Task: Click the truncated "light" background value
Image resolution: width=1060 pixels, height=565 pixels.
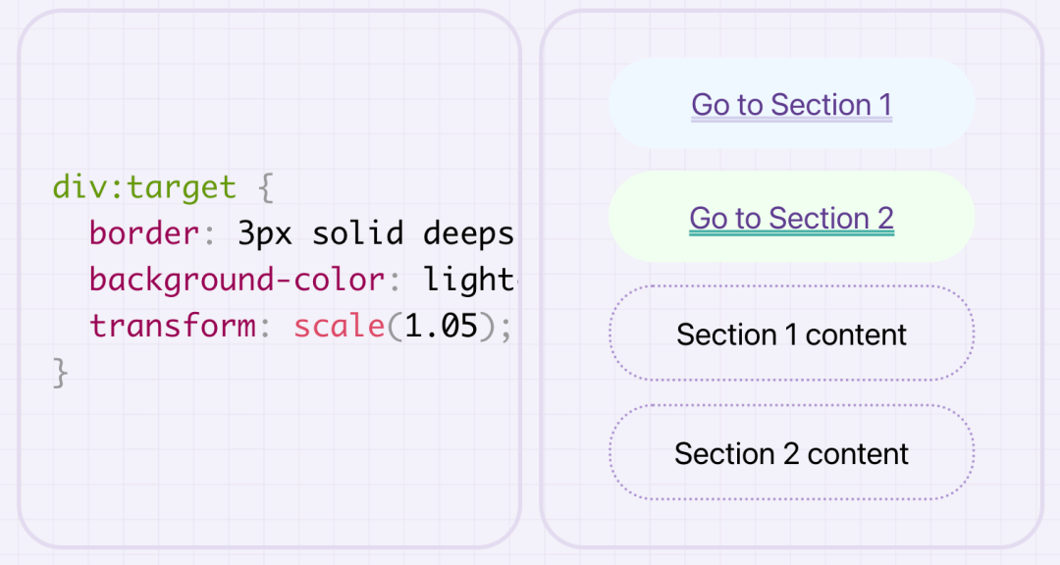Action: tap(469, 281)
